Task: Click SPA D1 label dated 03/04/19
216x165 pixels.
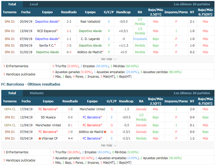Action: coord(10,139)
